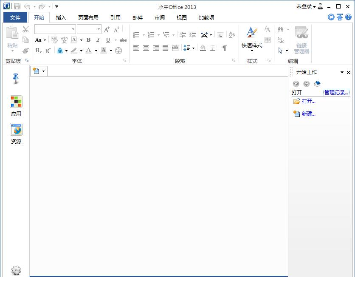Viewport: 355px width, 287px height.
Task: Toggle Italic formatting
Action: pyautogui.click(x=98, y=40)
